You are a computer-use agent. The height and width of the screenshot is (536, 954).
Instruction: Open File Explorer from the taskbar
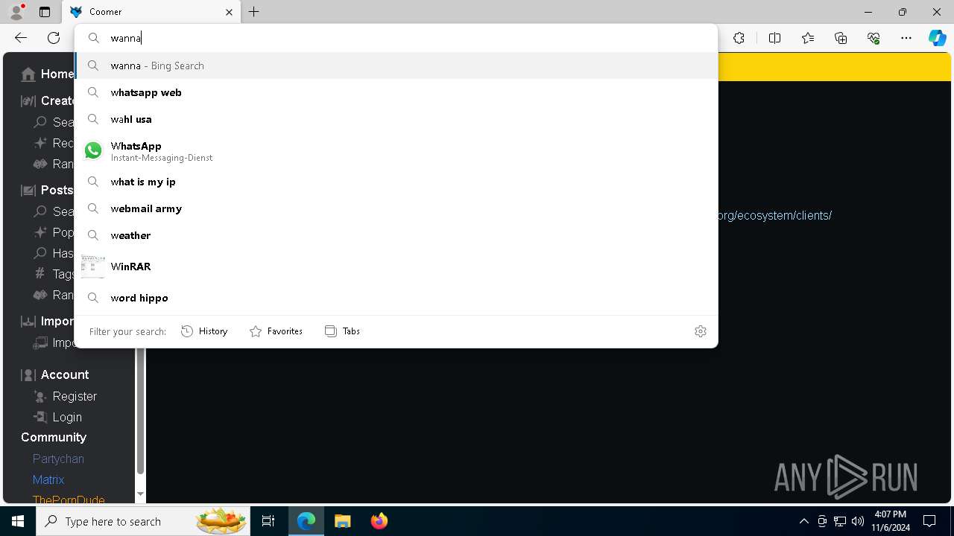[x=343, y=521]
